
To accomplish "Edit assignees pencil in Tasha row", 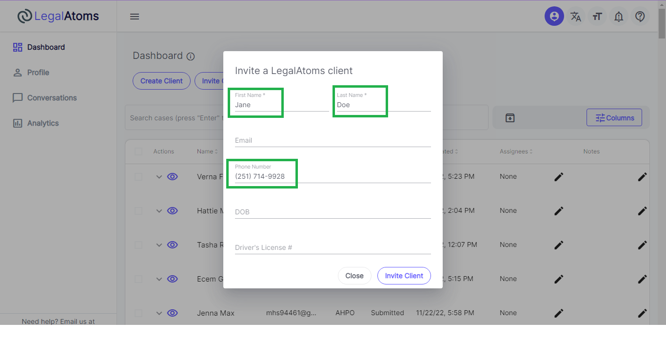I will click(559, 245).
